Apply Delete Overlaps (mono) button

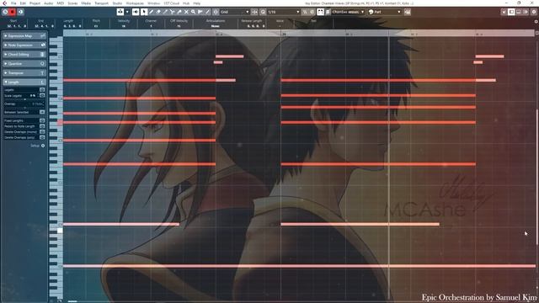(x=42, y=131)
